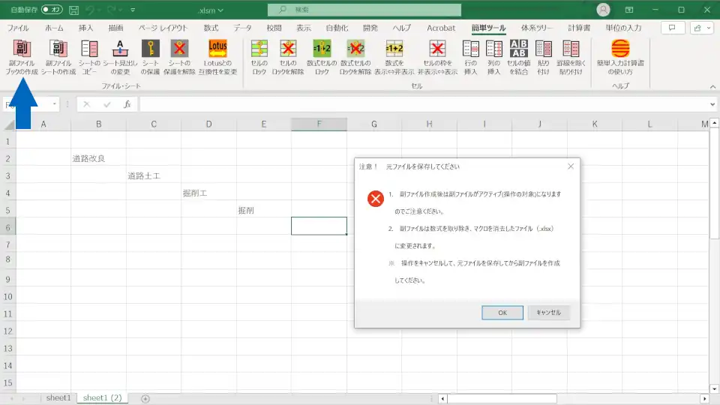
Task: Select the sheet1 worksheet tab
Action: 58,397
